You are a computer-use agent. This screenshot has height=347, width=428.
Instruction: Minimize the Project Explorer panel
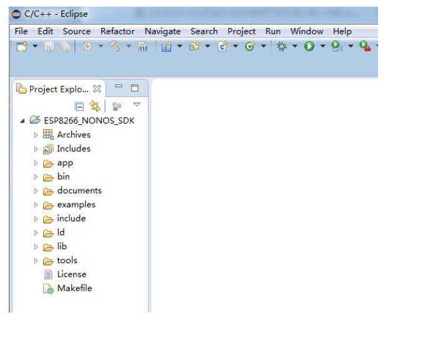(118, 86)
